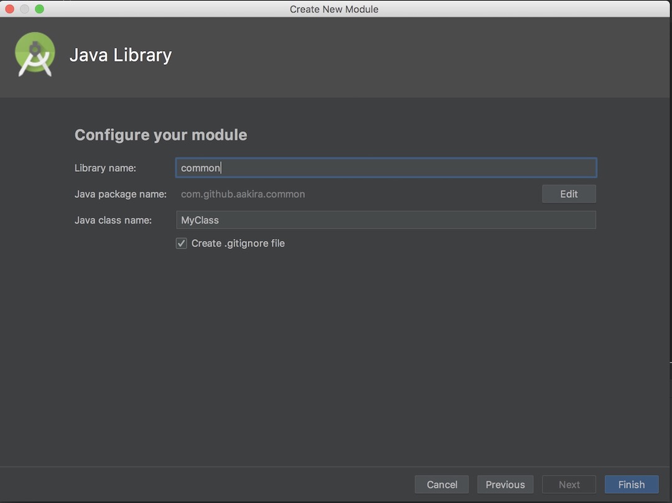The width and height of the screenshot is (672, 503).
Task: Click the Java Library header title
Action: (x=121, y=55)
